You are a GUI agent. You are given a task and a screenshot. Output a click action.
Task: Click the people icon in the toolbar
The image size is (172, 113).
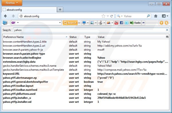click(x=109, y=23)
